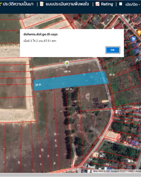Click the 186 ม. measurement label

67,72
